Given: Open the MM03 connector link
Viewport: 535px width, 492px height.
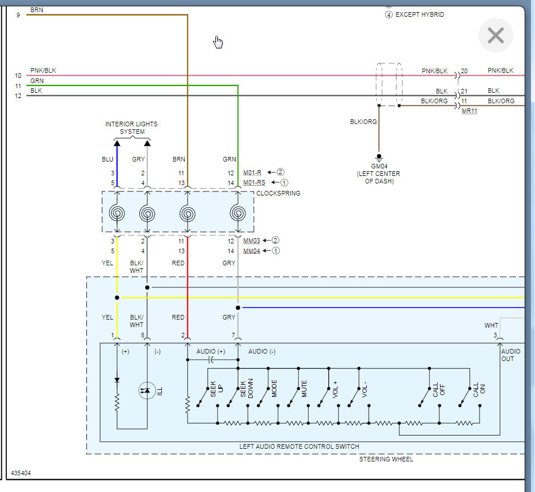Looking at the screenshot, I should (x=252, y=241).
